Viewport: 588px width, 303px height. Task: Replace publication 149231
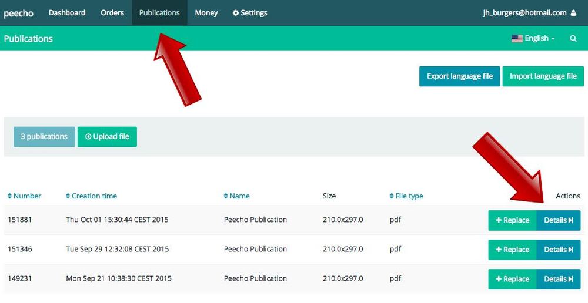pos(512,279)
